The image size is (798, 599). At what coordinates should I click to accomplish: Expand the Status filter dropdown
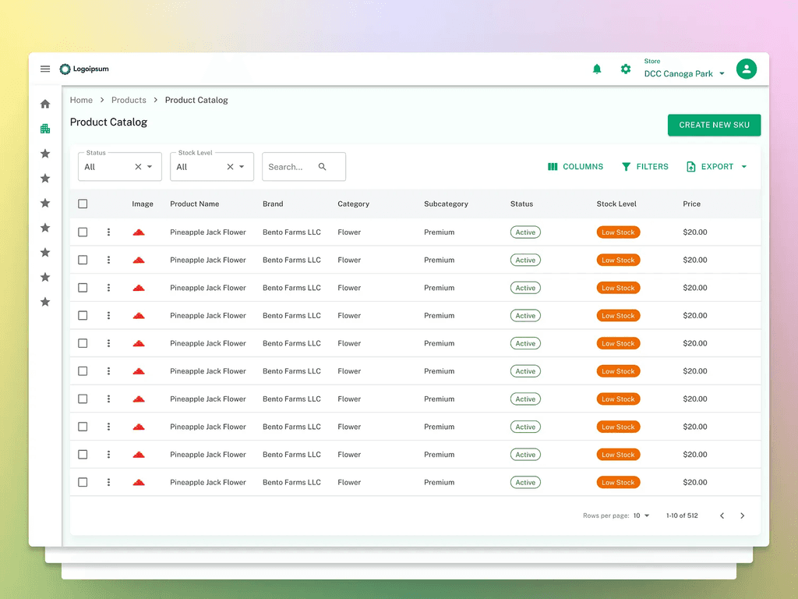pos(150,167)
